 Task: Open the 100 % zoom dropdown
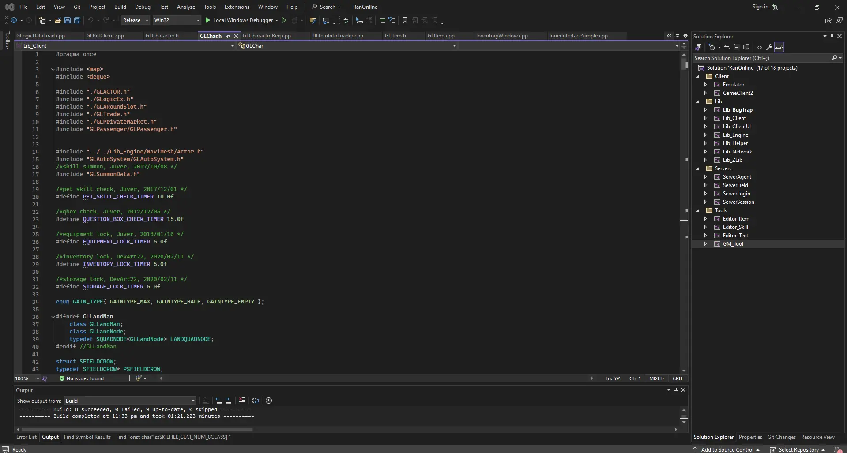pyautogui.click(x=38, y=378)
